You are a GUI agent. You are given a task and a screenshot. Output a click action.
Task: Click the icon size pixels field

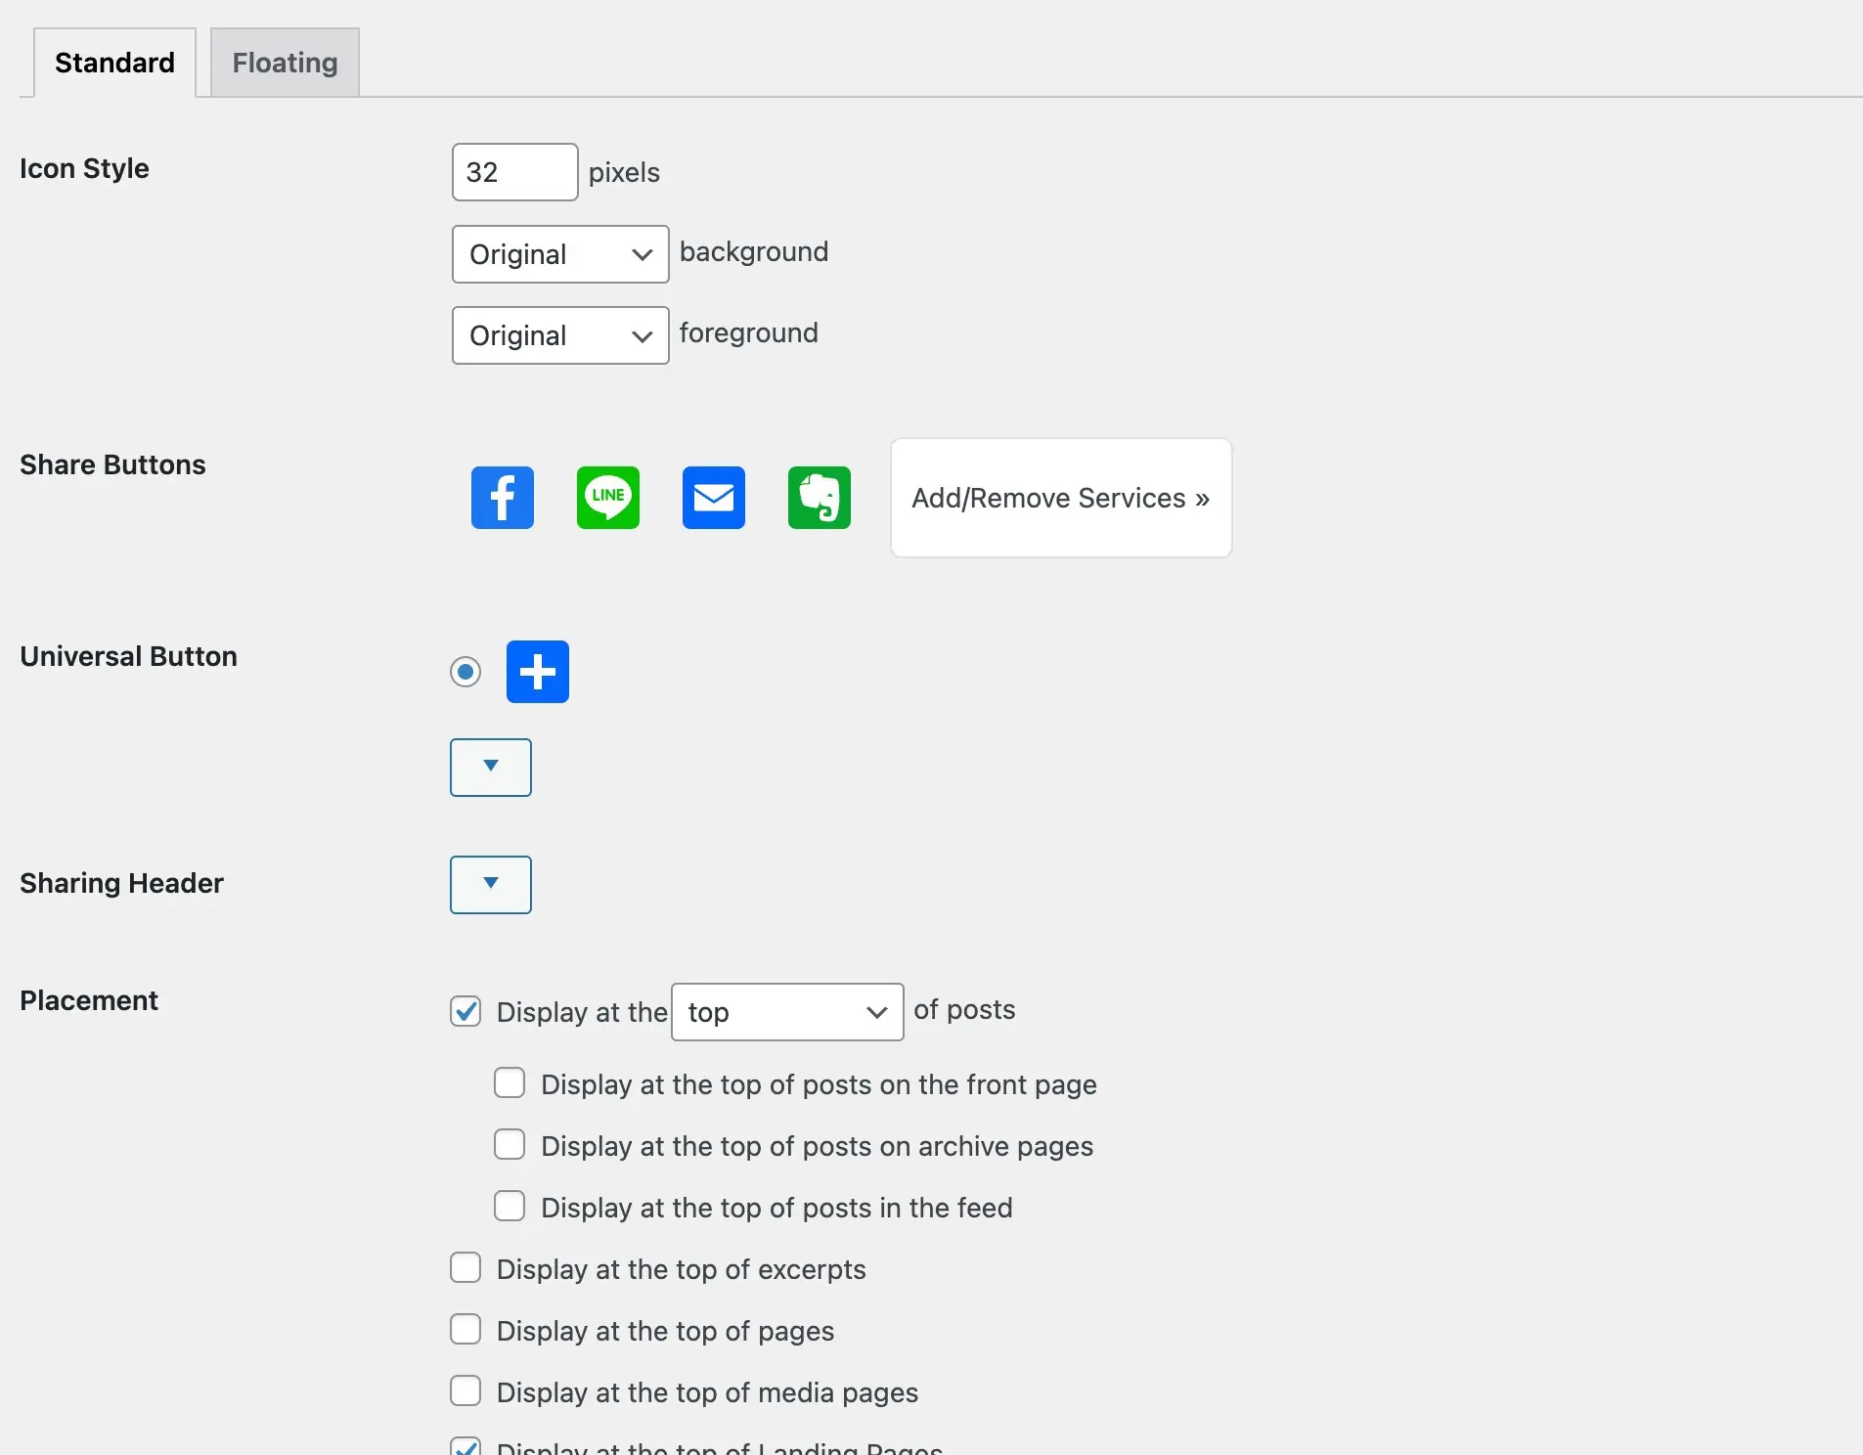point(515,172)
